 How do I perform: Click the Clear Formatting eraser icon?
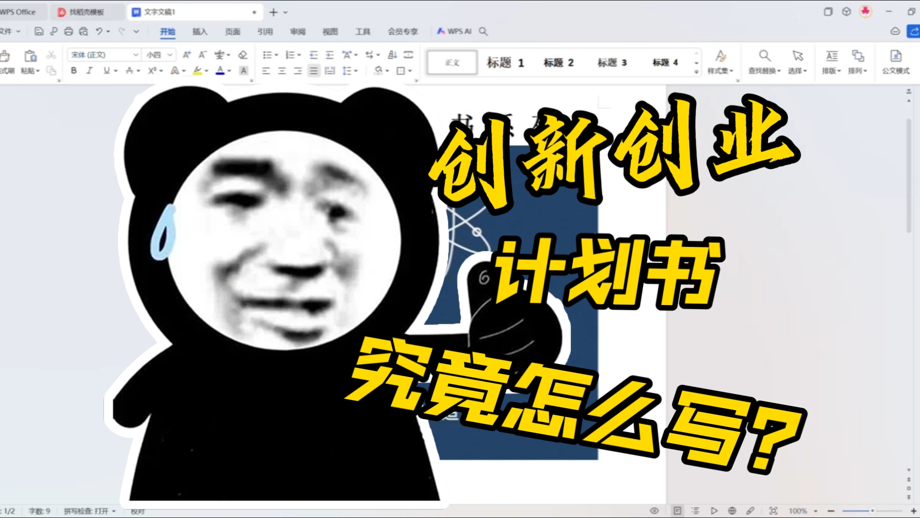click(x=243, y=55)
